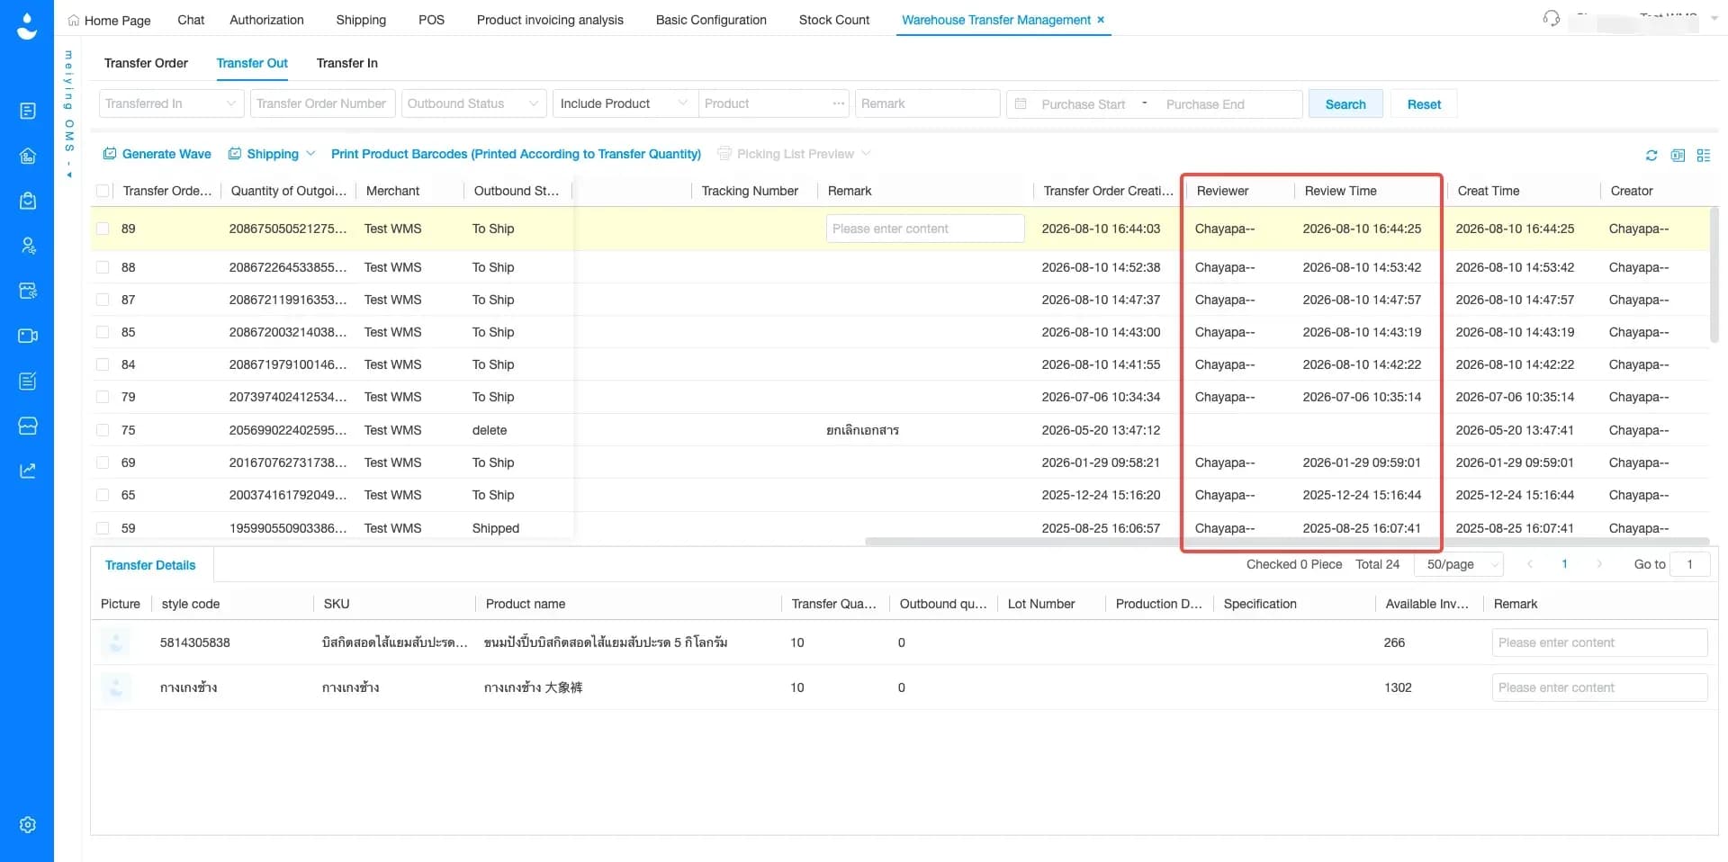Viewport: 1728px width, 862px height.
Task: Select checkbox for transfer order 87
Action: pos(103,300)
